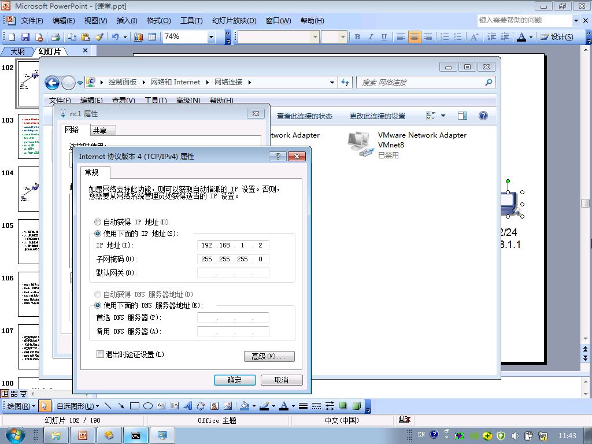Click the Print icon in PowerPoint toolbar
Image resolution: width=592 pixels, height=444 pixels.
tap(55, 36)
